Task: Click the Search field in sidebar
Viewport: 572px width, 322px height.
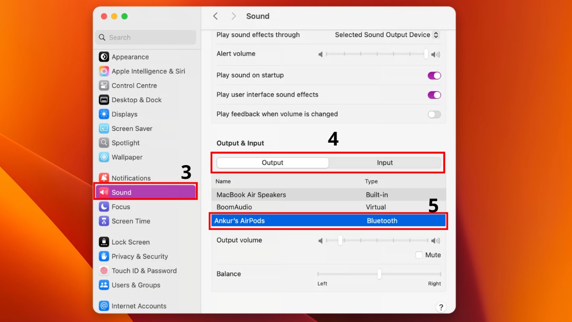Action: click(146, 37)
